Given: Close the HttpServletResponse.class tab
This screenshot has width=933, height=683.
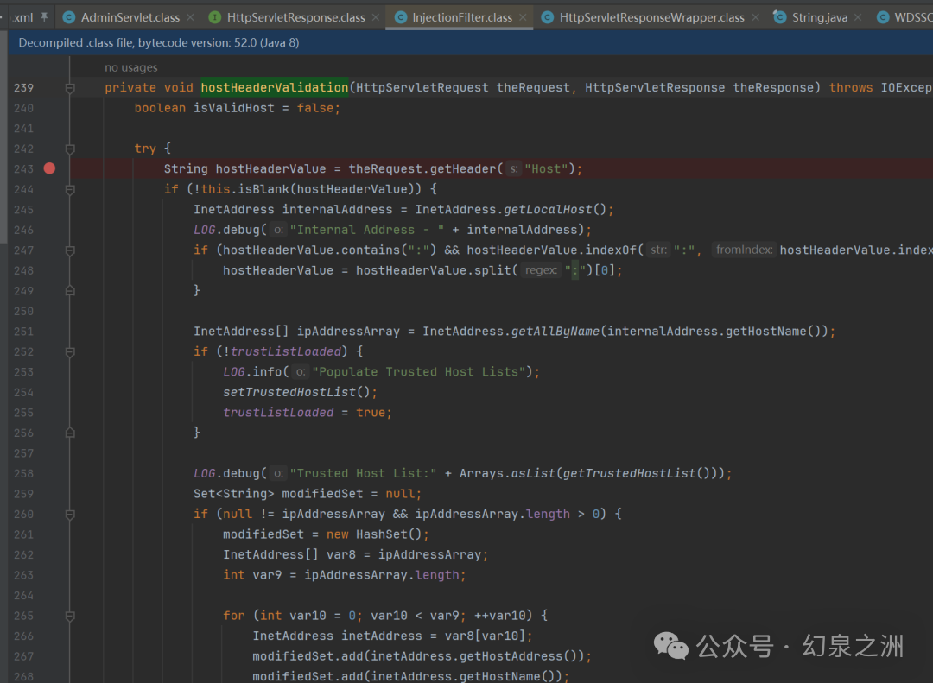Looking at the screenshot, I should (376, 17).
